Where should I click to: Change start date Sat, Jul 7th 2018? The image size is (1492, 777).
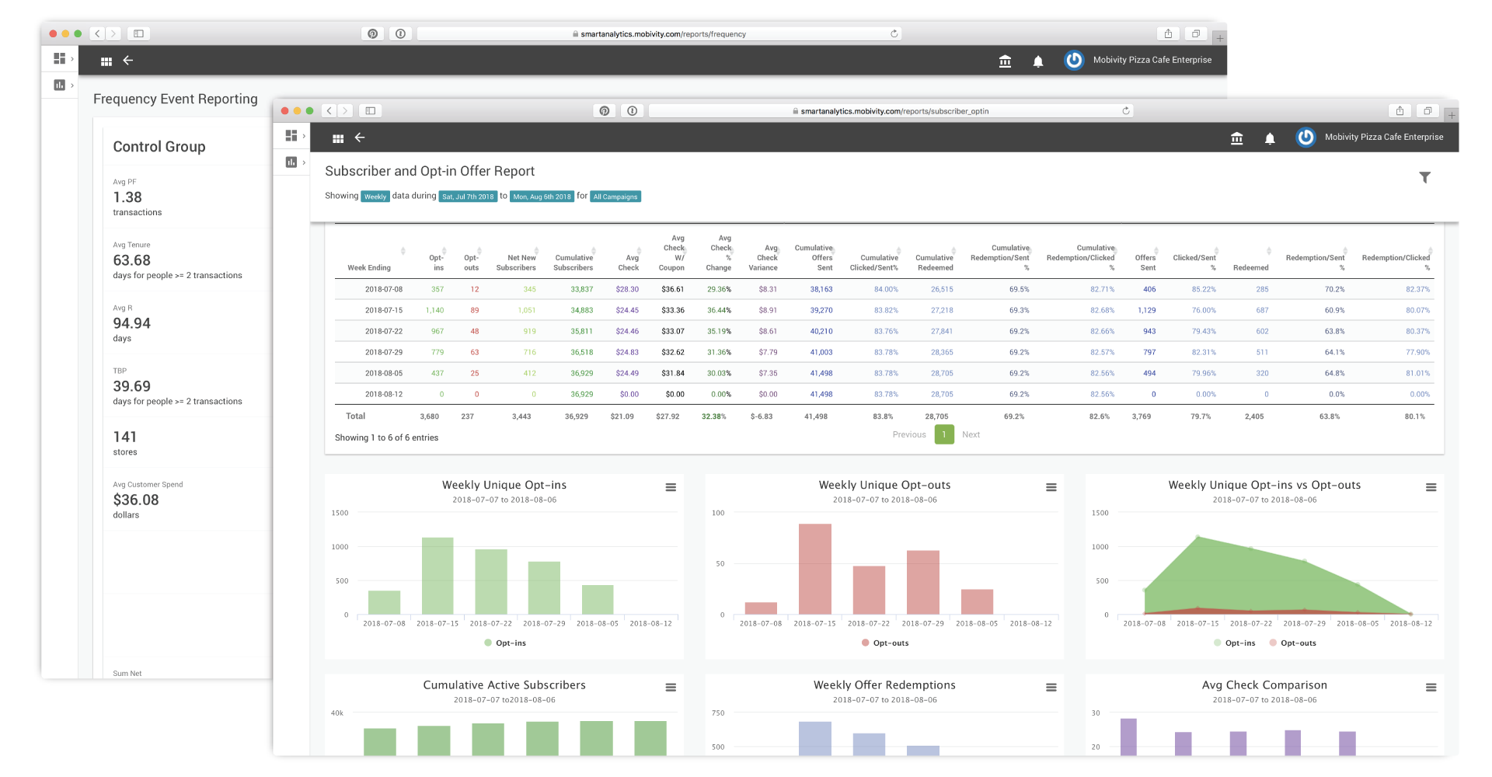[x=468, y=197]
